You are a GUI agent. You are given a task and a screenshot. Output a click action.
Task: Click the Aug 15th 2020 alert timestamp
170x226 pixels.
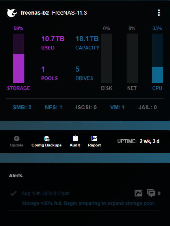point(46,194)
